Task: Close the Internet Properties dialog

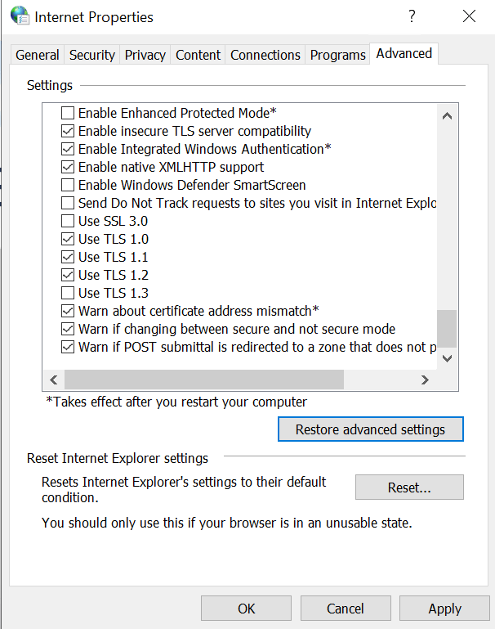Action: (469, 16)
